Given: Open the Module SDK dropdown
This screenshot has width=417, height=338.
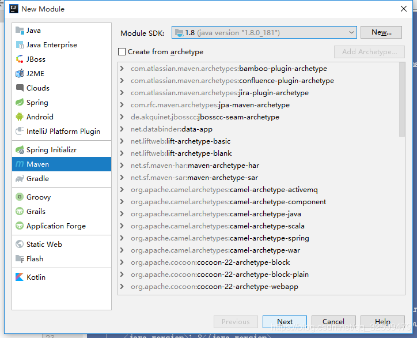Looking at the screenshot, I should [x=264, y=32].
